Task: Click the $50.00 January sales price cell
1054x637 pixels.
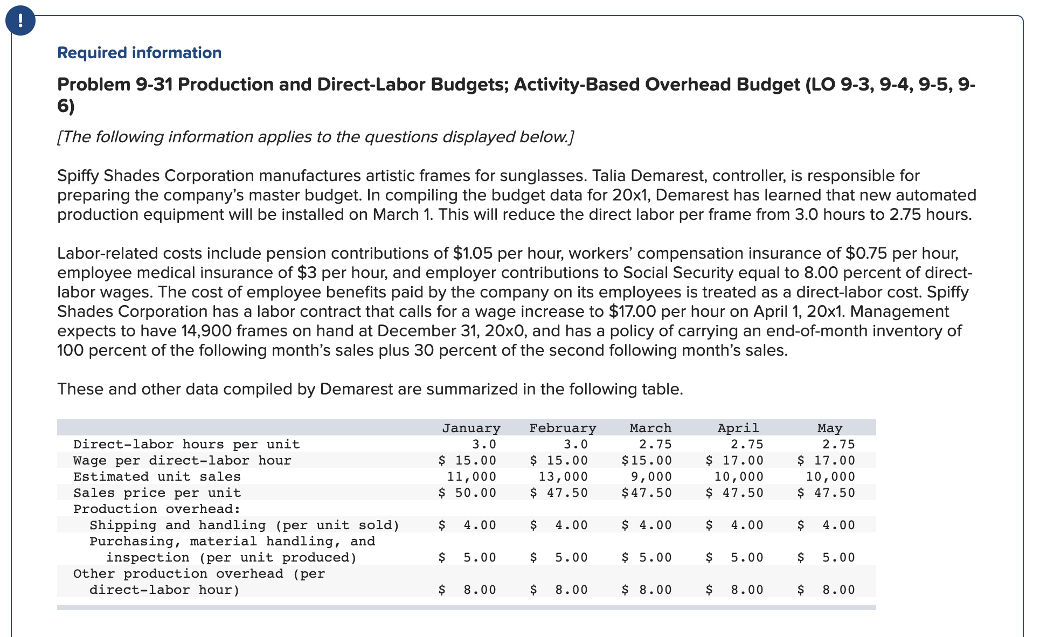Action: coord(468,493)
